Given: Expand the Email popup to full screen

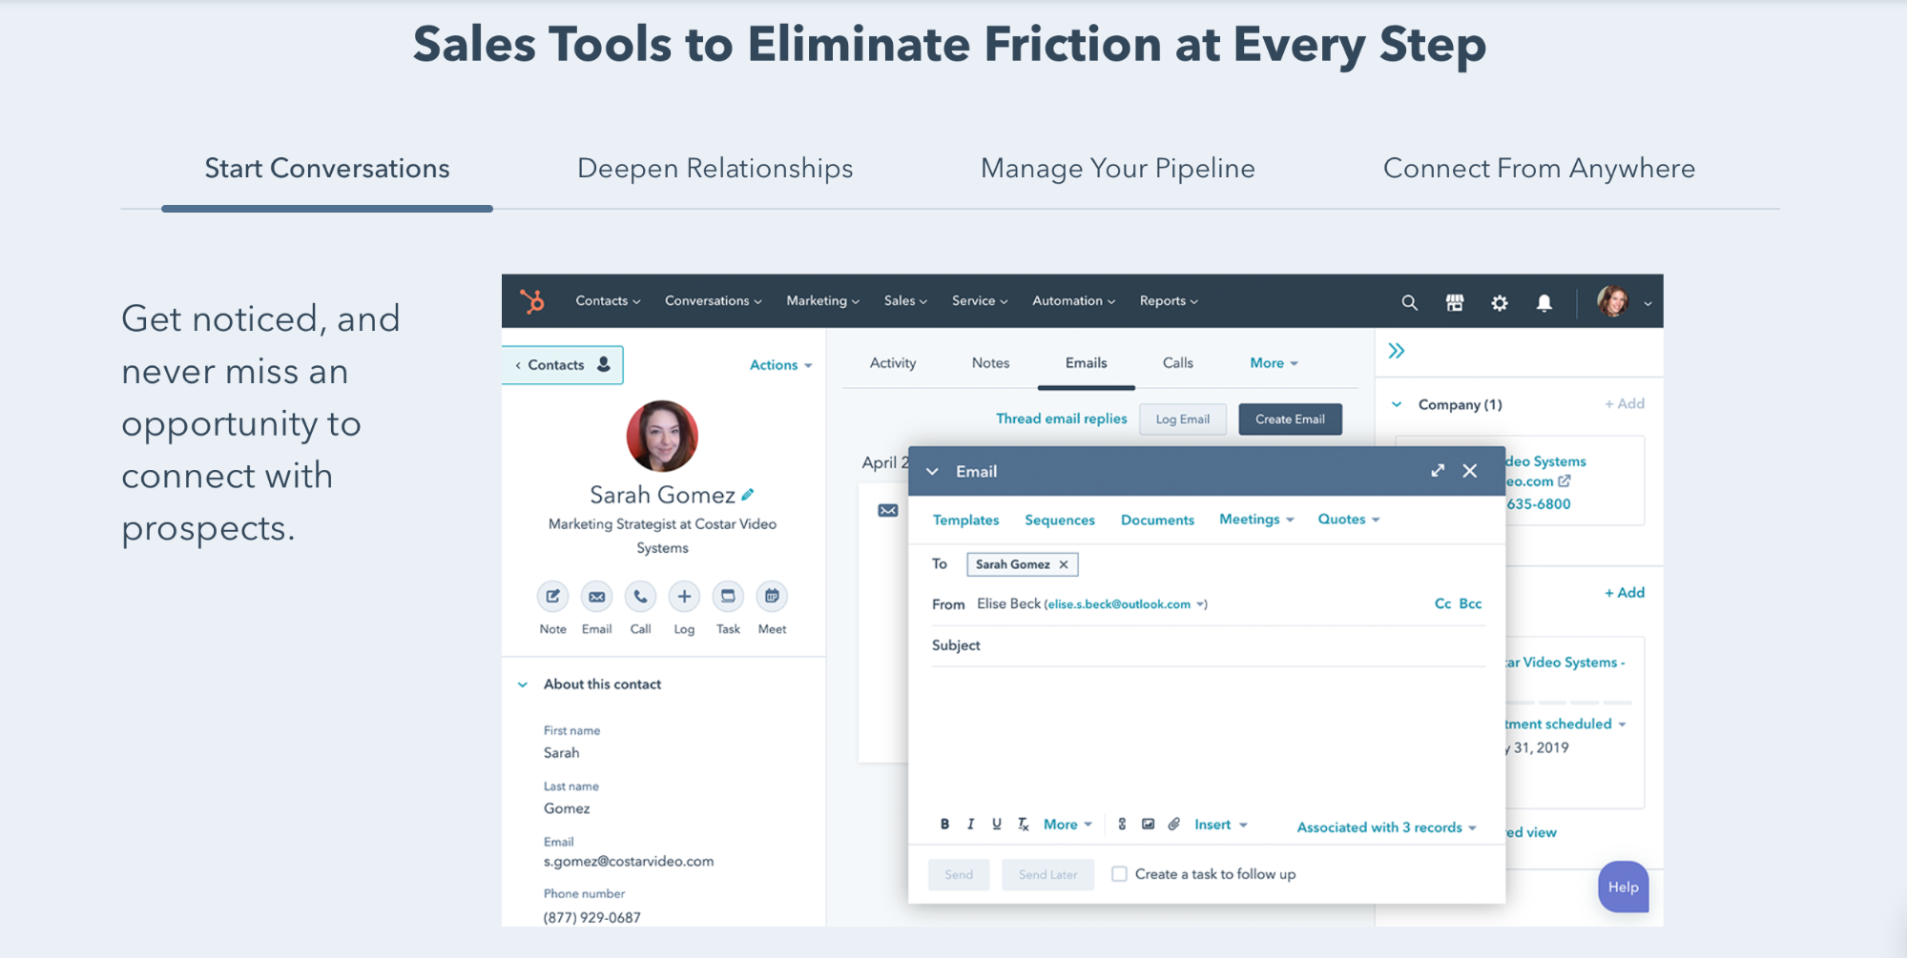Looking at the screenshot, I should [x=1438, y=470].
